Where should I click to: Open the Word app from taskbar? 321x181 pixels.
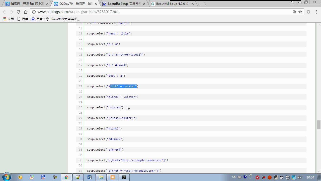89,177
